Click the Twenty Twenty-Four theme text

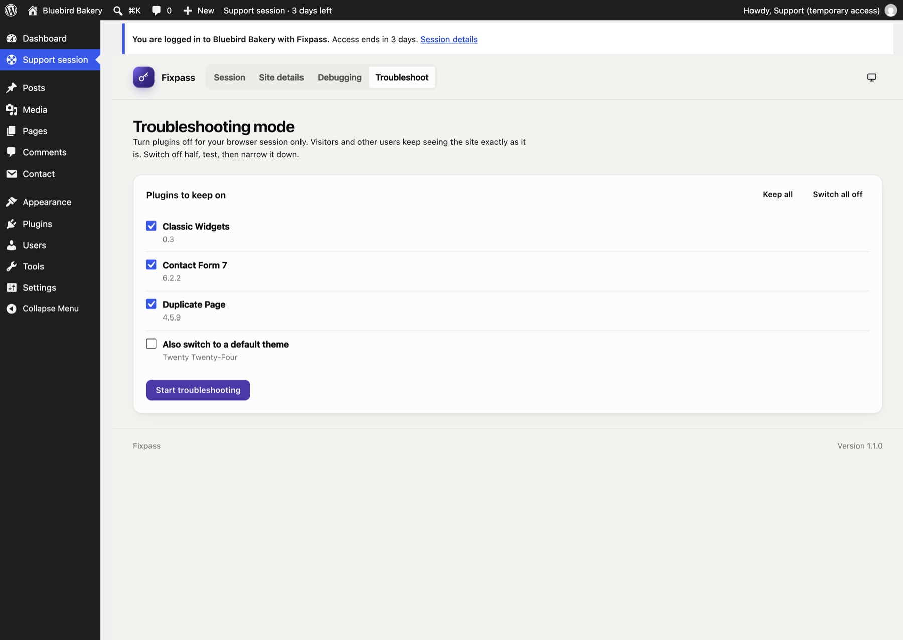[200, 357]
